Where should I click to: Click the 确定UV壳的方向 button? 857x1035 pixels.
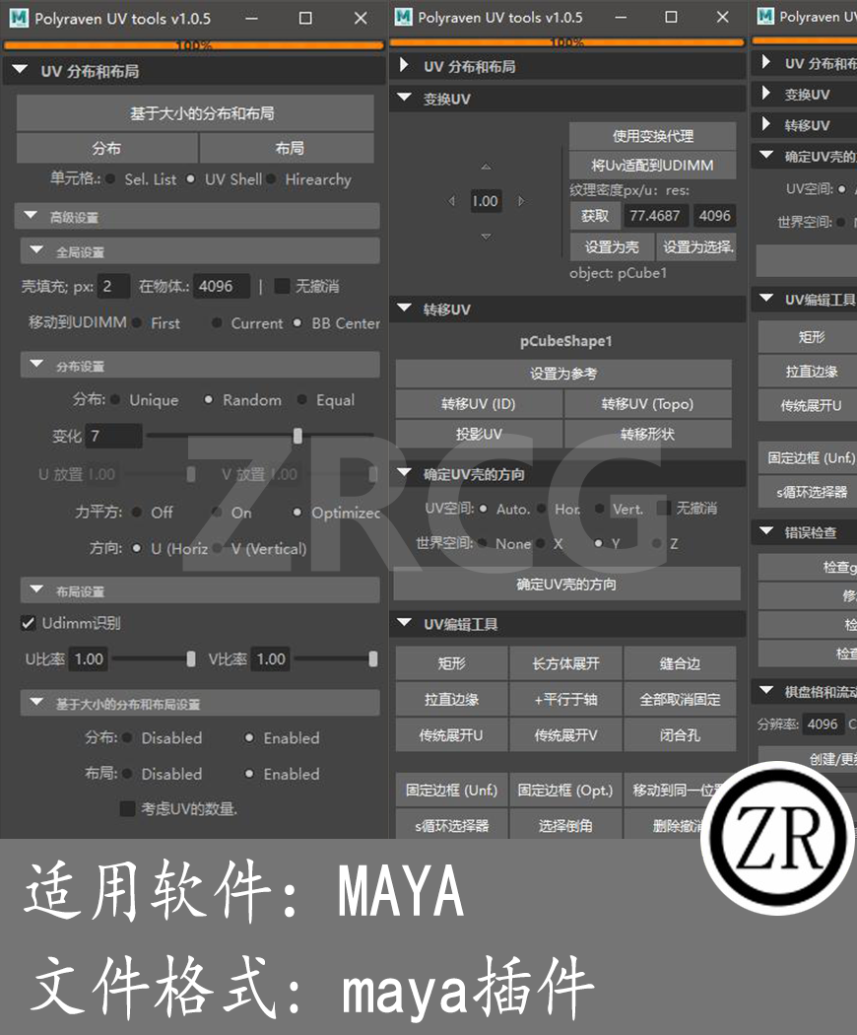[566, 583]
